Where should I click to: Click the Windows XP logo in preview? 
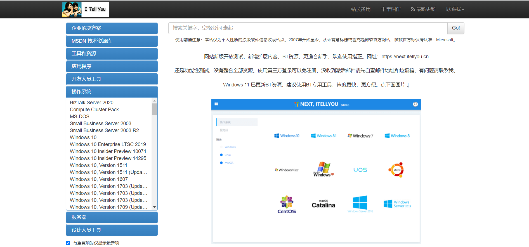323,169
